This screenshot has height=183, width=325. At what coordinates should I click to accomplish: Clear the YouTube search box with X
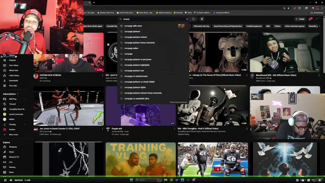click(187, 19)
